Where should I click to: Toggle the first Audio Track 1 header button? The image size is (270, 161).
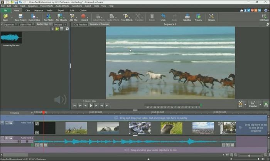click(x=2, y=138)
